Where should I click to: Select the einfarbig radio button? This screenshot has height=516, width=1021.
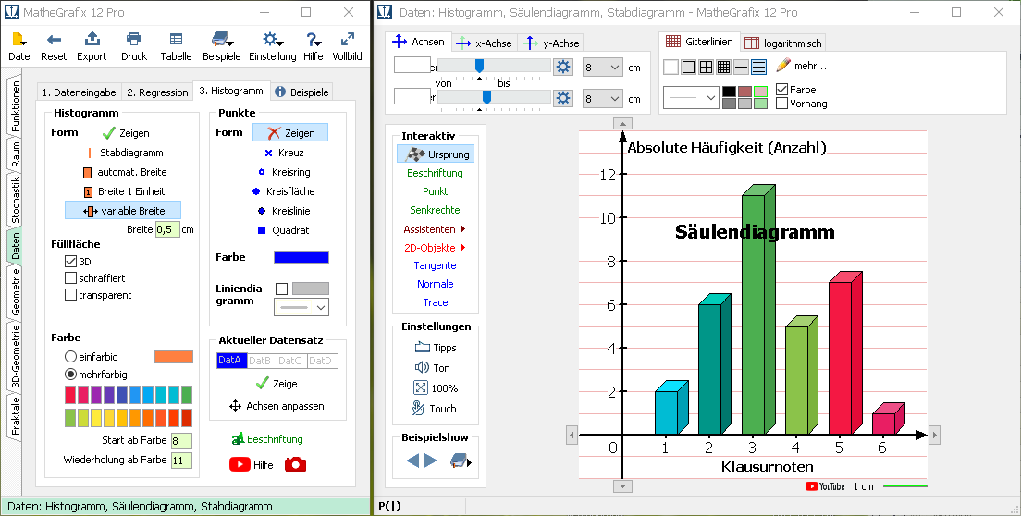click(x=70, y=357)
